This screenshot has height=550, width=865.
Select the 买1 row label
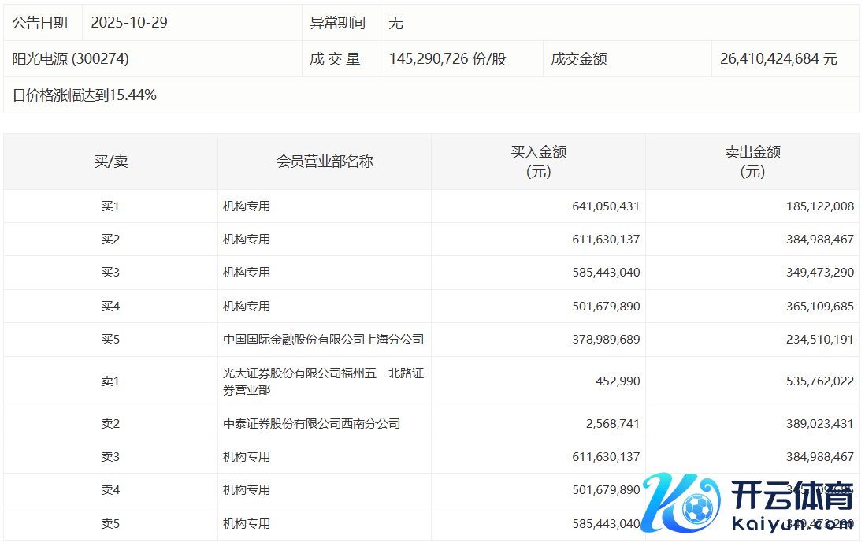click(110, 206)
